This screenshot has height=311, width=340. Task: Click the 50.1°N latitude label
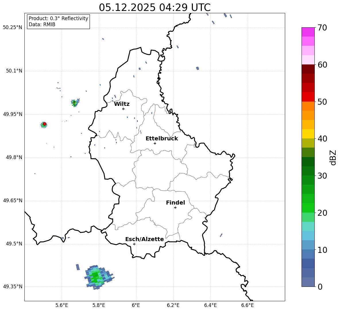coord(14,71)
